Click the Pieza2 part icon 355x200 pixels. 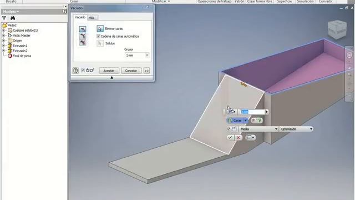click(x=5, y=25)
